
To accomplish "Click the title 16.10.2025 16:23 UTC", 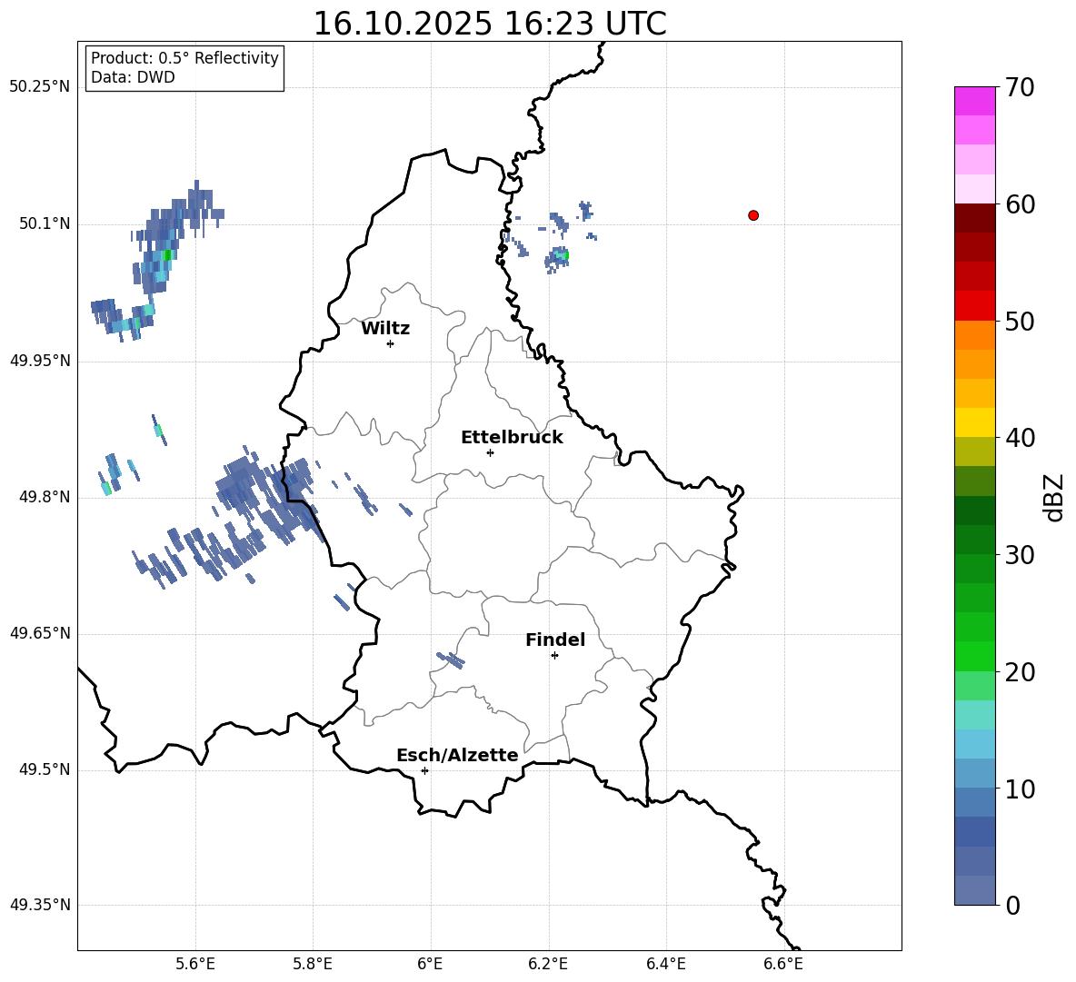I will pos(490,24).
